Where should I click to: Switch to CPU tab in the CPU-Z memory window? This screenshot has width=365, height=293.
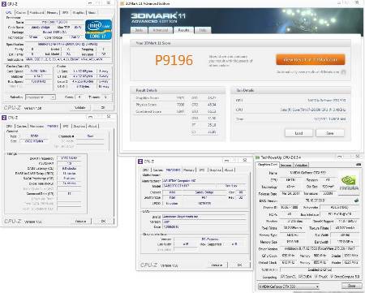[x=9, y=126]
